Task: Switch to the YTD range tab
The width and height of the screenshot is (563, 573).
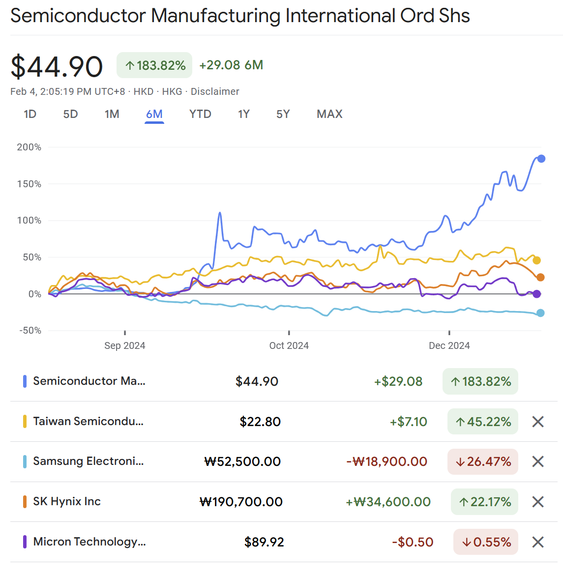Action: pos(200,114)
